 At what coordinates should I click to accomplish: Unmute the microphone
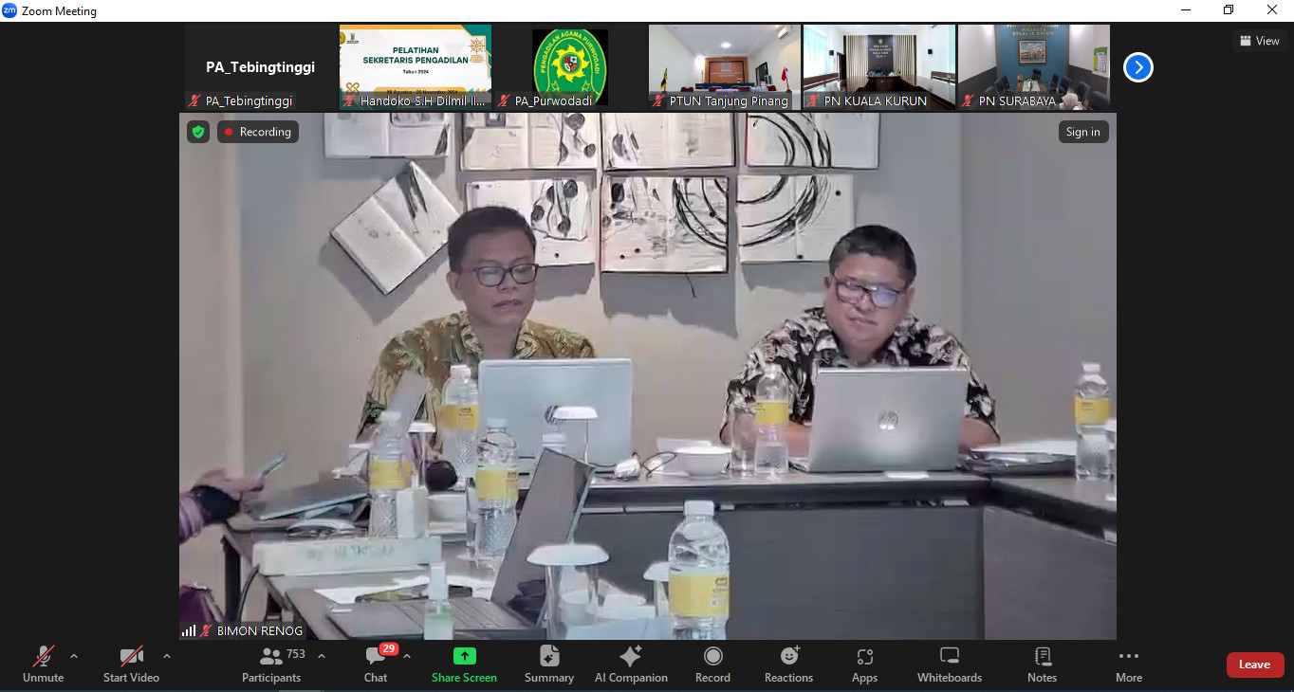pos(44,664)
